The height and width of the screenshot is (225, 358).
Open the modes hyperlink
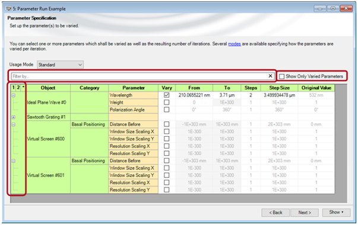[x=235, y=44]
